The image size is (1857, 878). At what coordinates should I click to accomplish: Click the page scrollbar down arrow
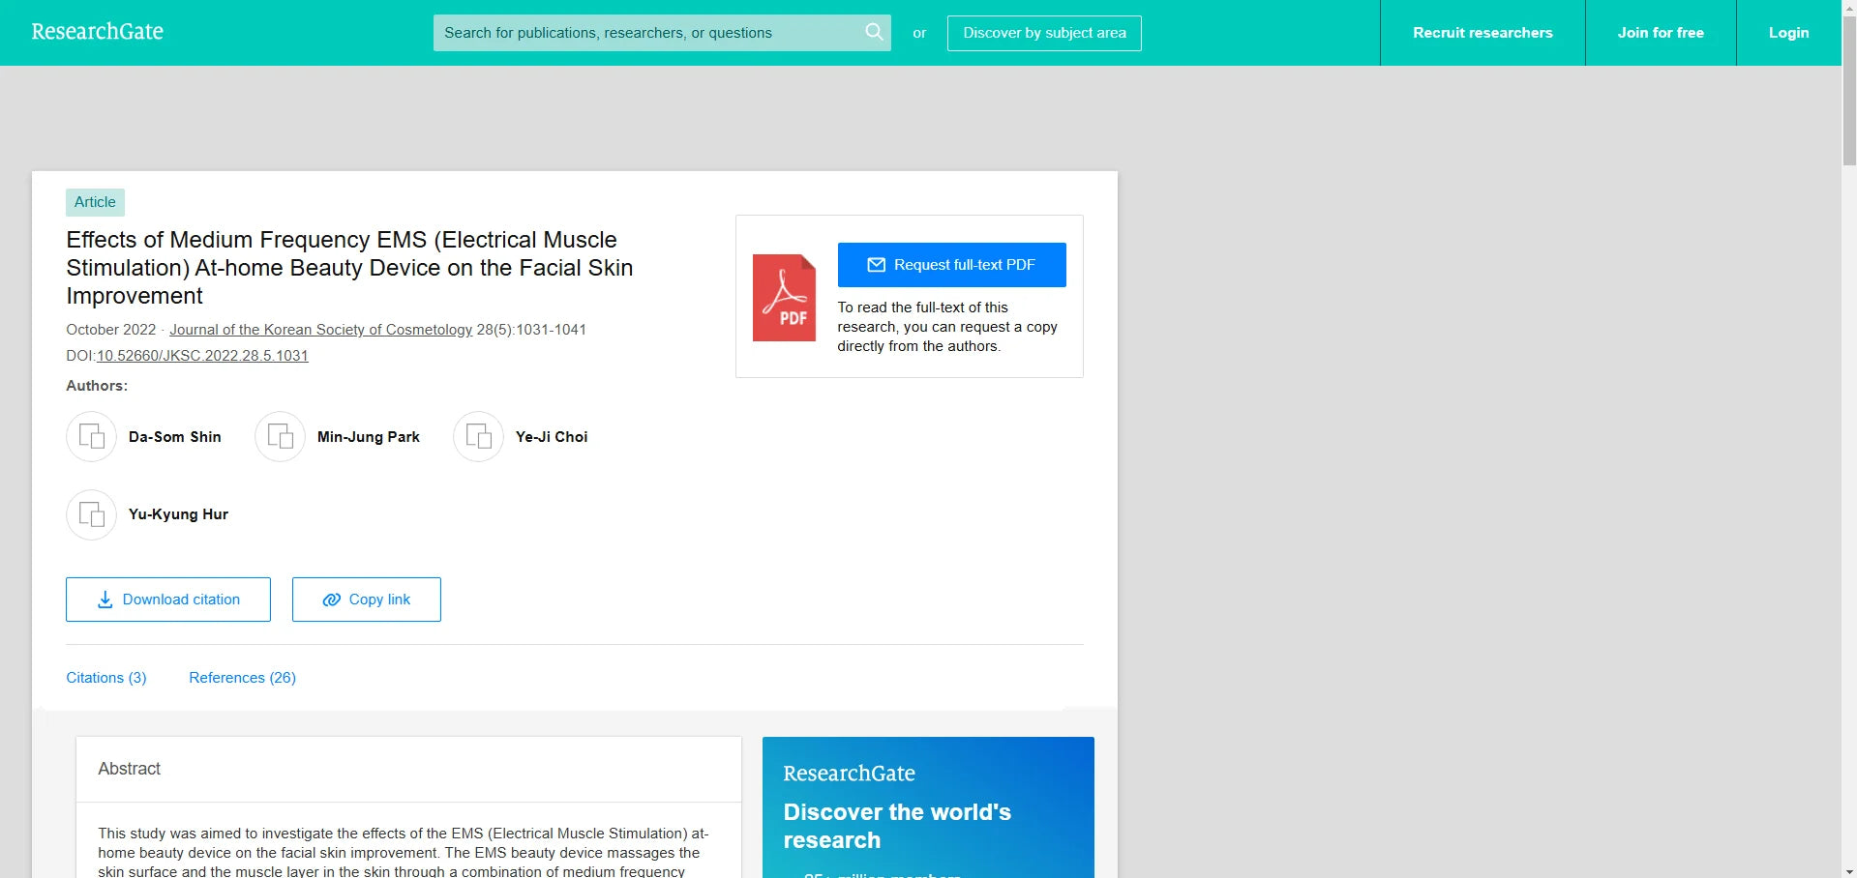click(x=1848, y=870)
